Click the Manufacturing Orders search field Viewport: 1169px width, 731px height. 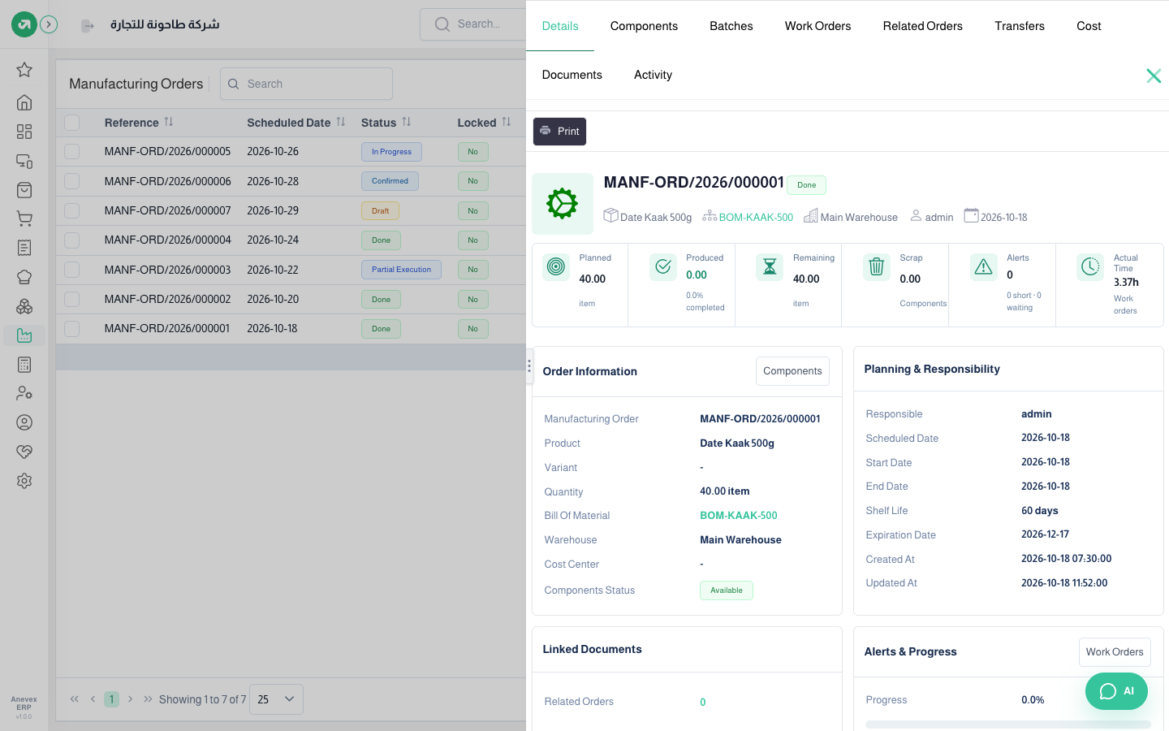pyautogui.click(x=306, y=84)
